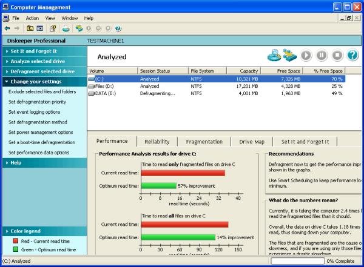Switch to the Reliability tab
Image resolution: width=364 pixels, height=267 pixels.
click(157, 142)
